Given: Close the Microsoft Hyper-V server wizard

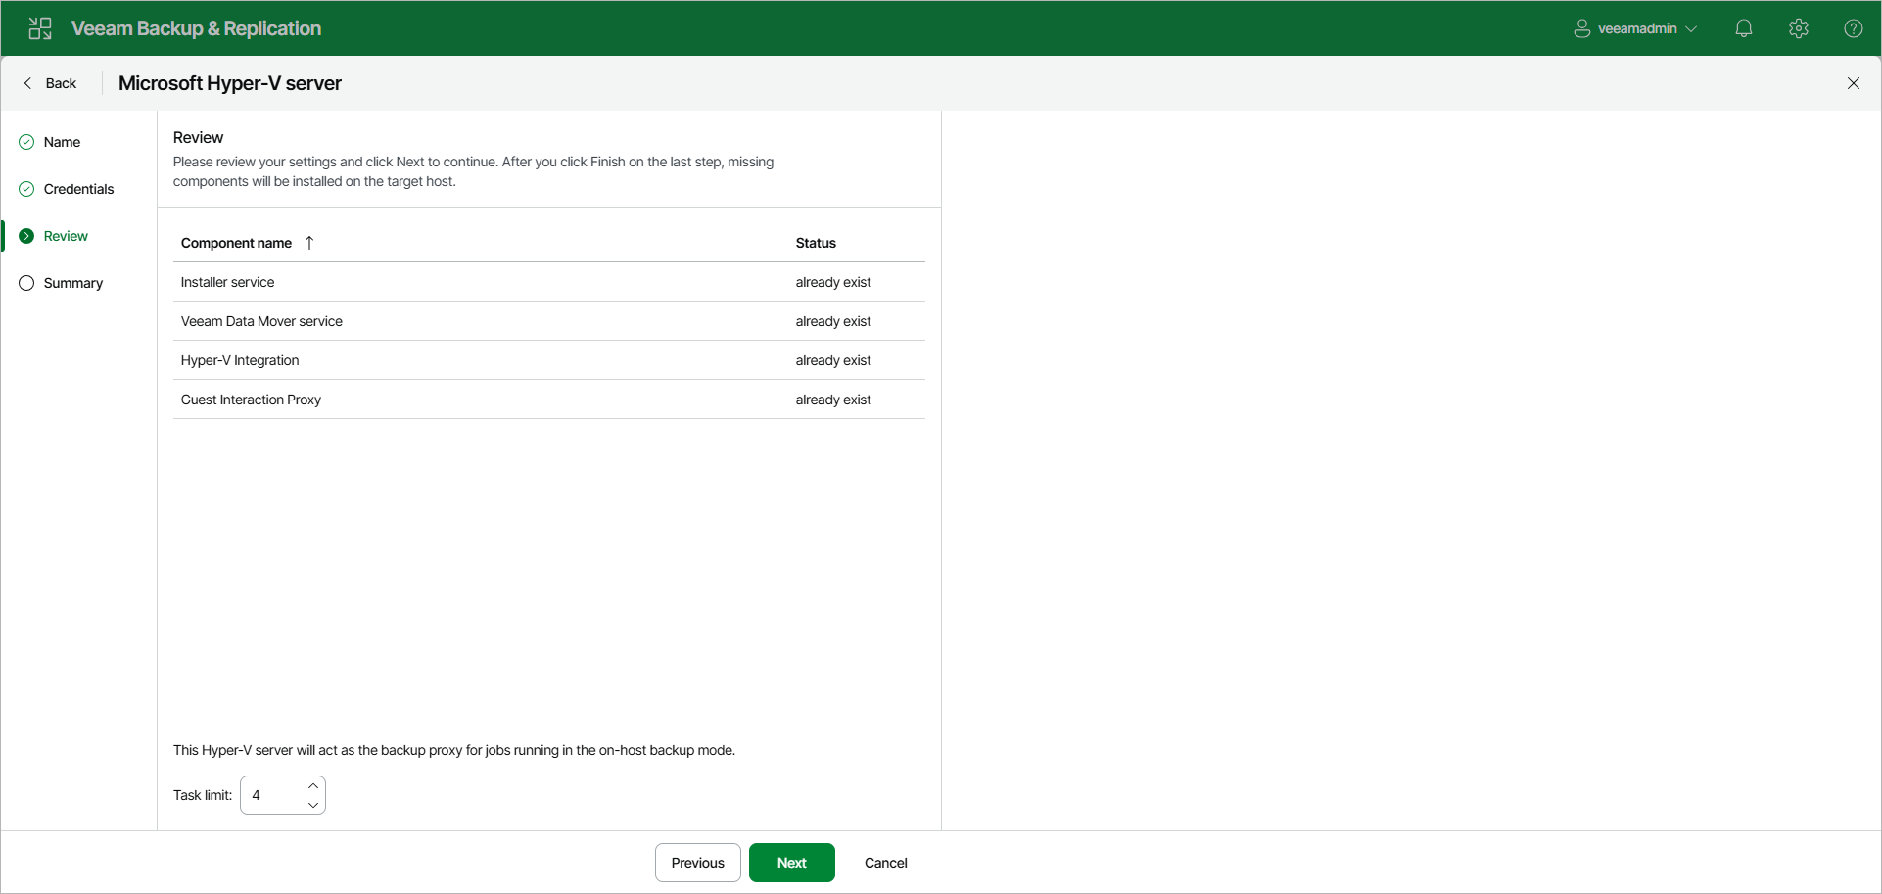Looking at the screenshot, I should (1854, 83).
